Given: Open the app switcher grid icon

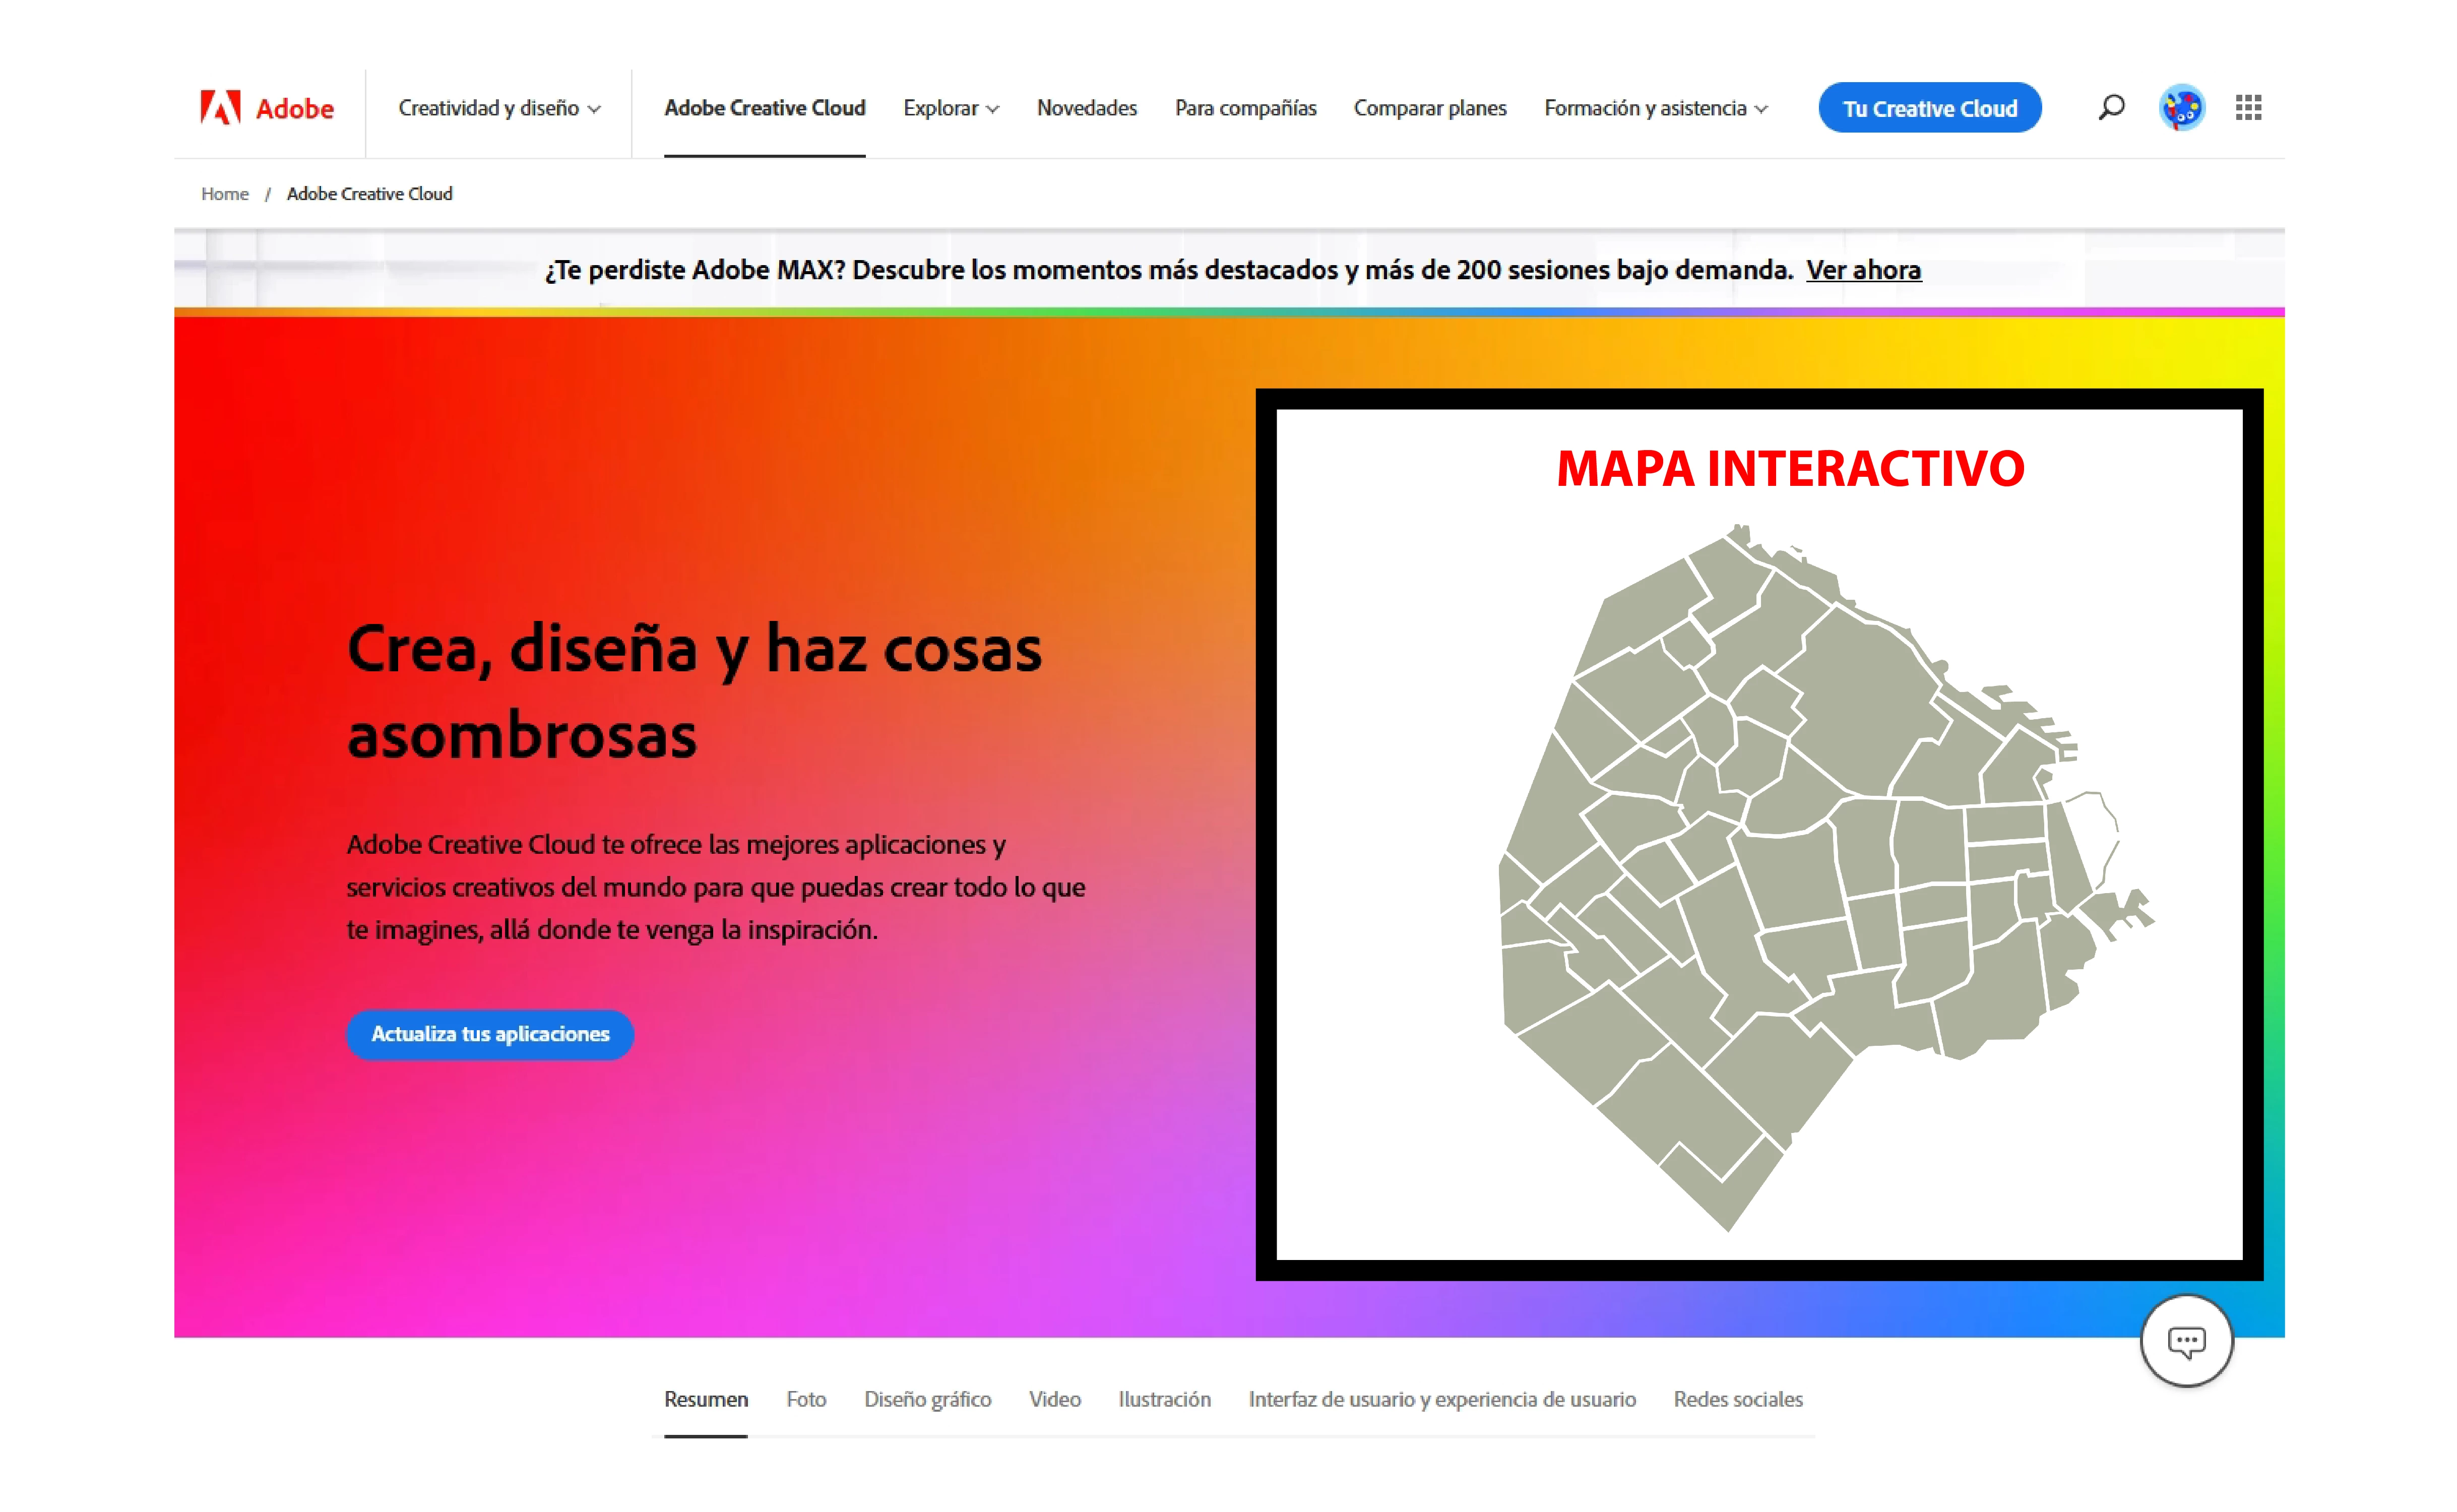Looking at the screenshot, I should pyautogui.click(x=2248, y=107).
